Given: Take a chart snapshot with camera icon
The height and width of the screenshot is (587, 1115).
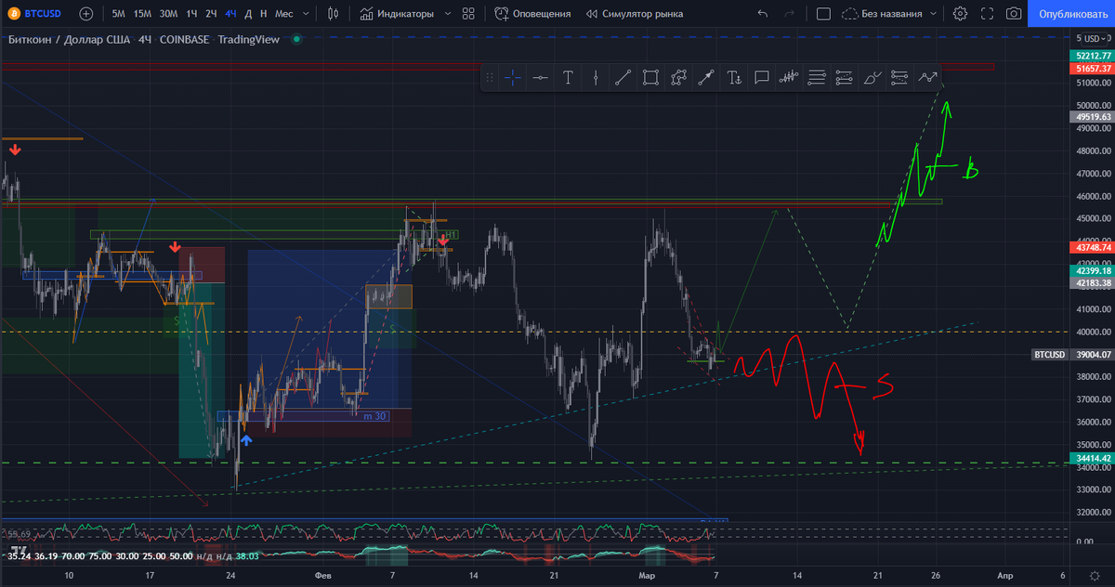Looking at the screenshot, I should [x=1014, y=14].
